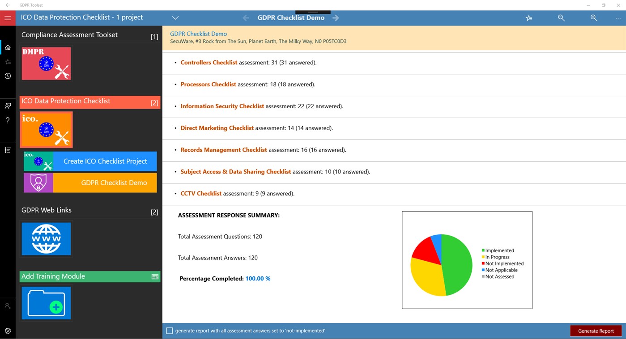
Task: Click the forward arrow beside GDPR Checklist Demo
Action: coord(335,17)
